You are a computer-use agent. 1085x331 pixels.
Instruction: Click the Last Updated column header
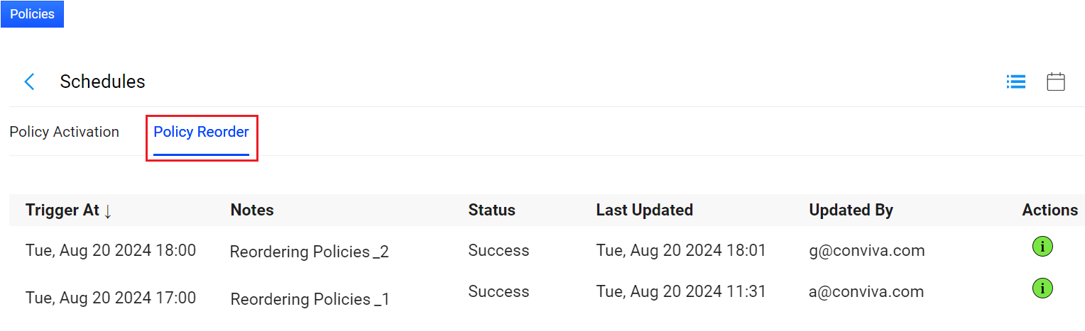click(644, 211)
